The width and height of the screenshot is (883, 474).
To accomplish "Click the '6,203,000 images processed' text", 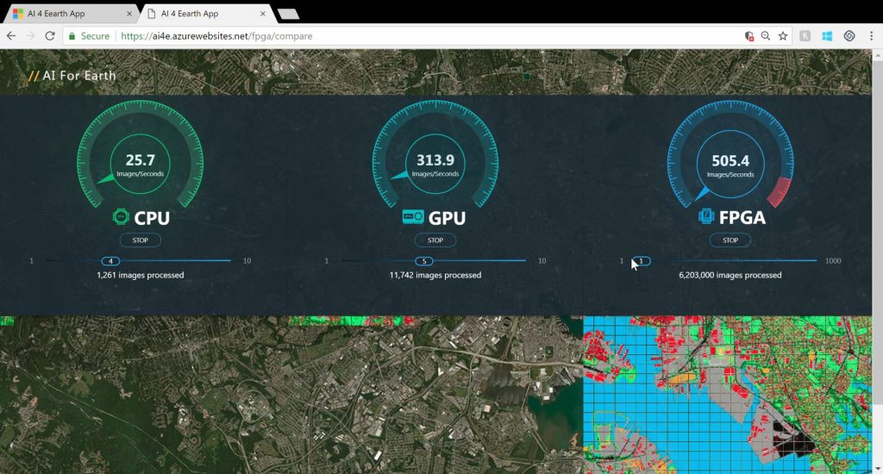I will (730, 275).
